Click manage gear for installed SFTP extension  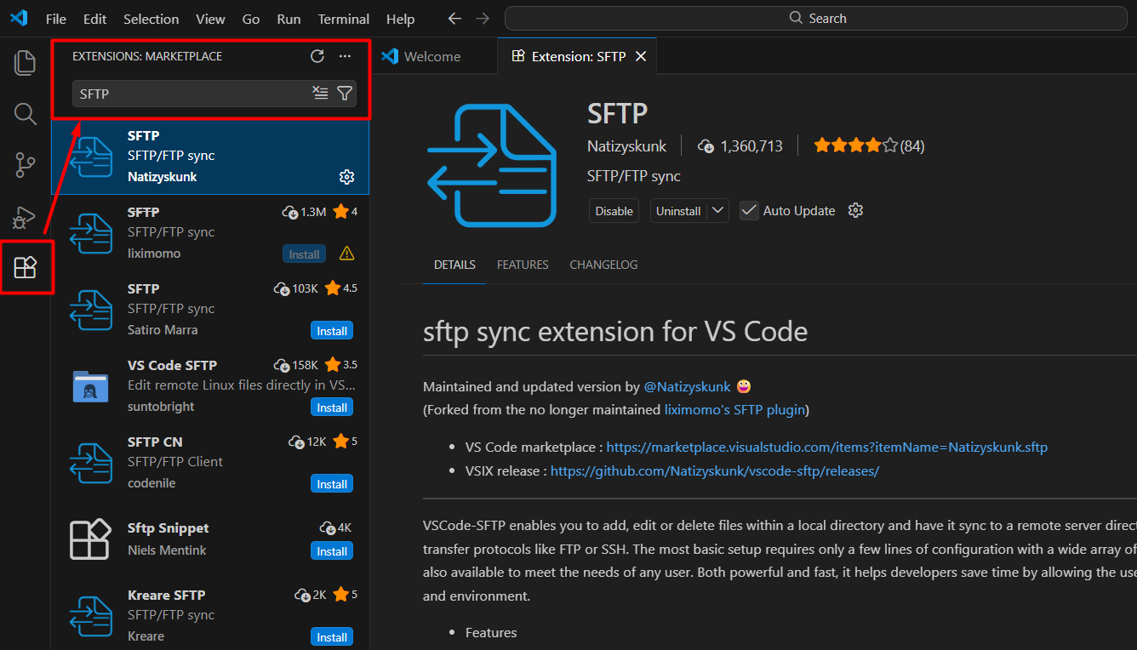346,177
